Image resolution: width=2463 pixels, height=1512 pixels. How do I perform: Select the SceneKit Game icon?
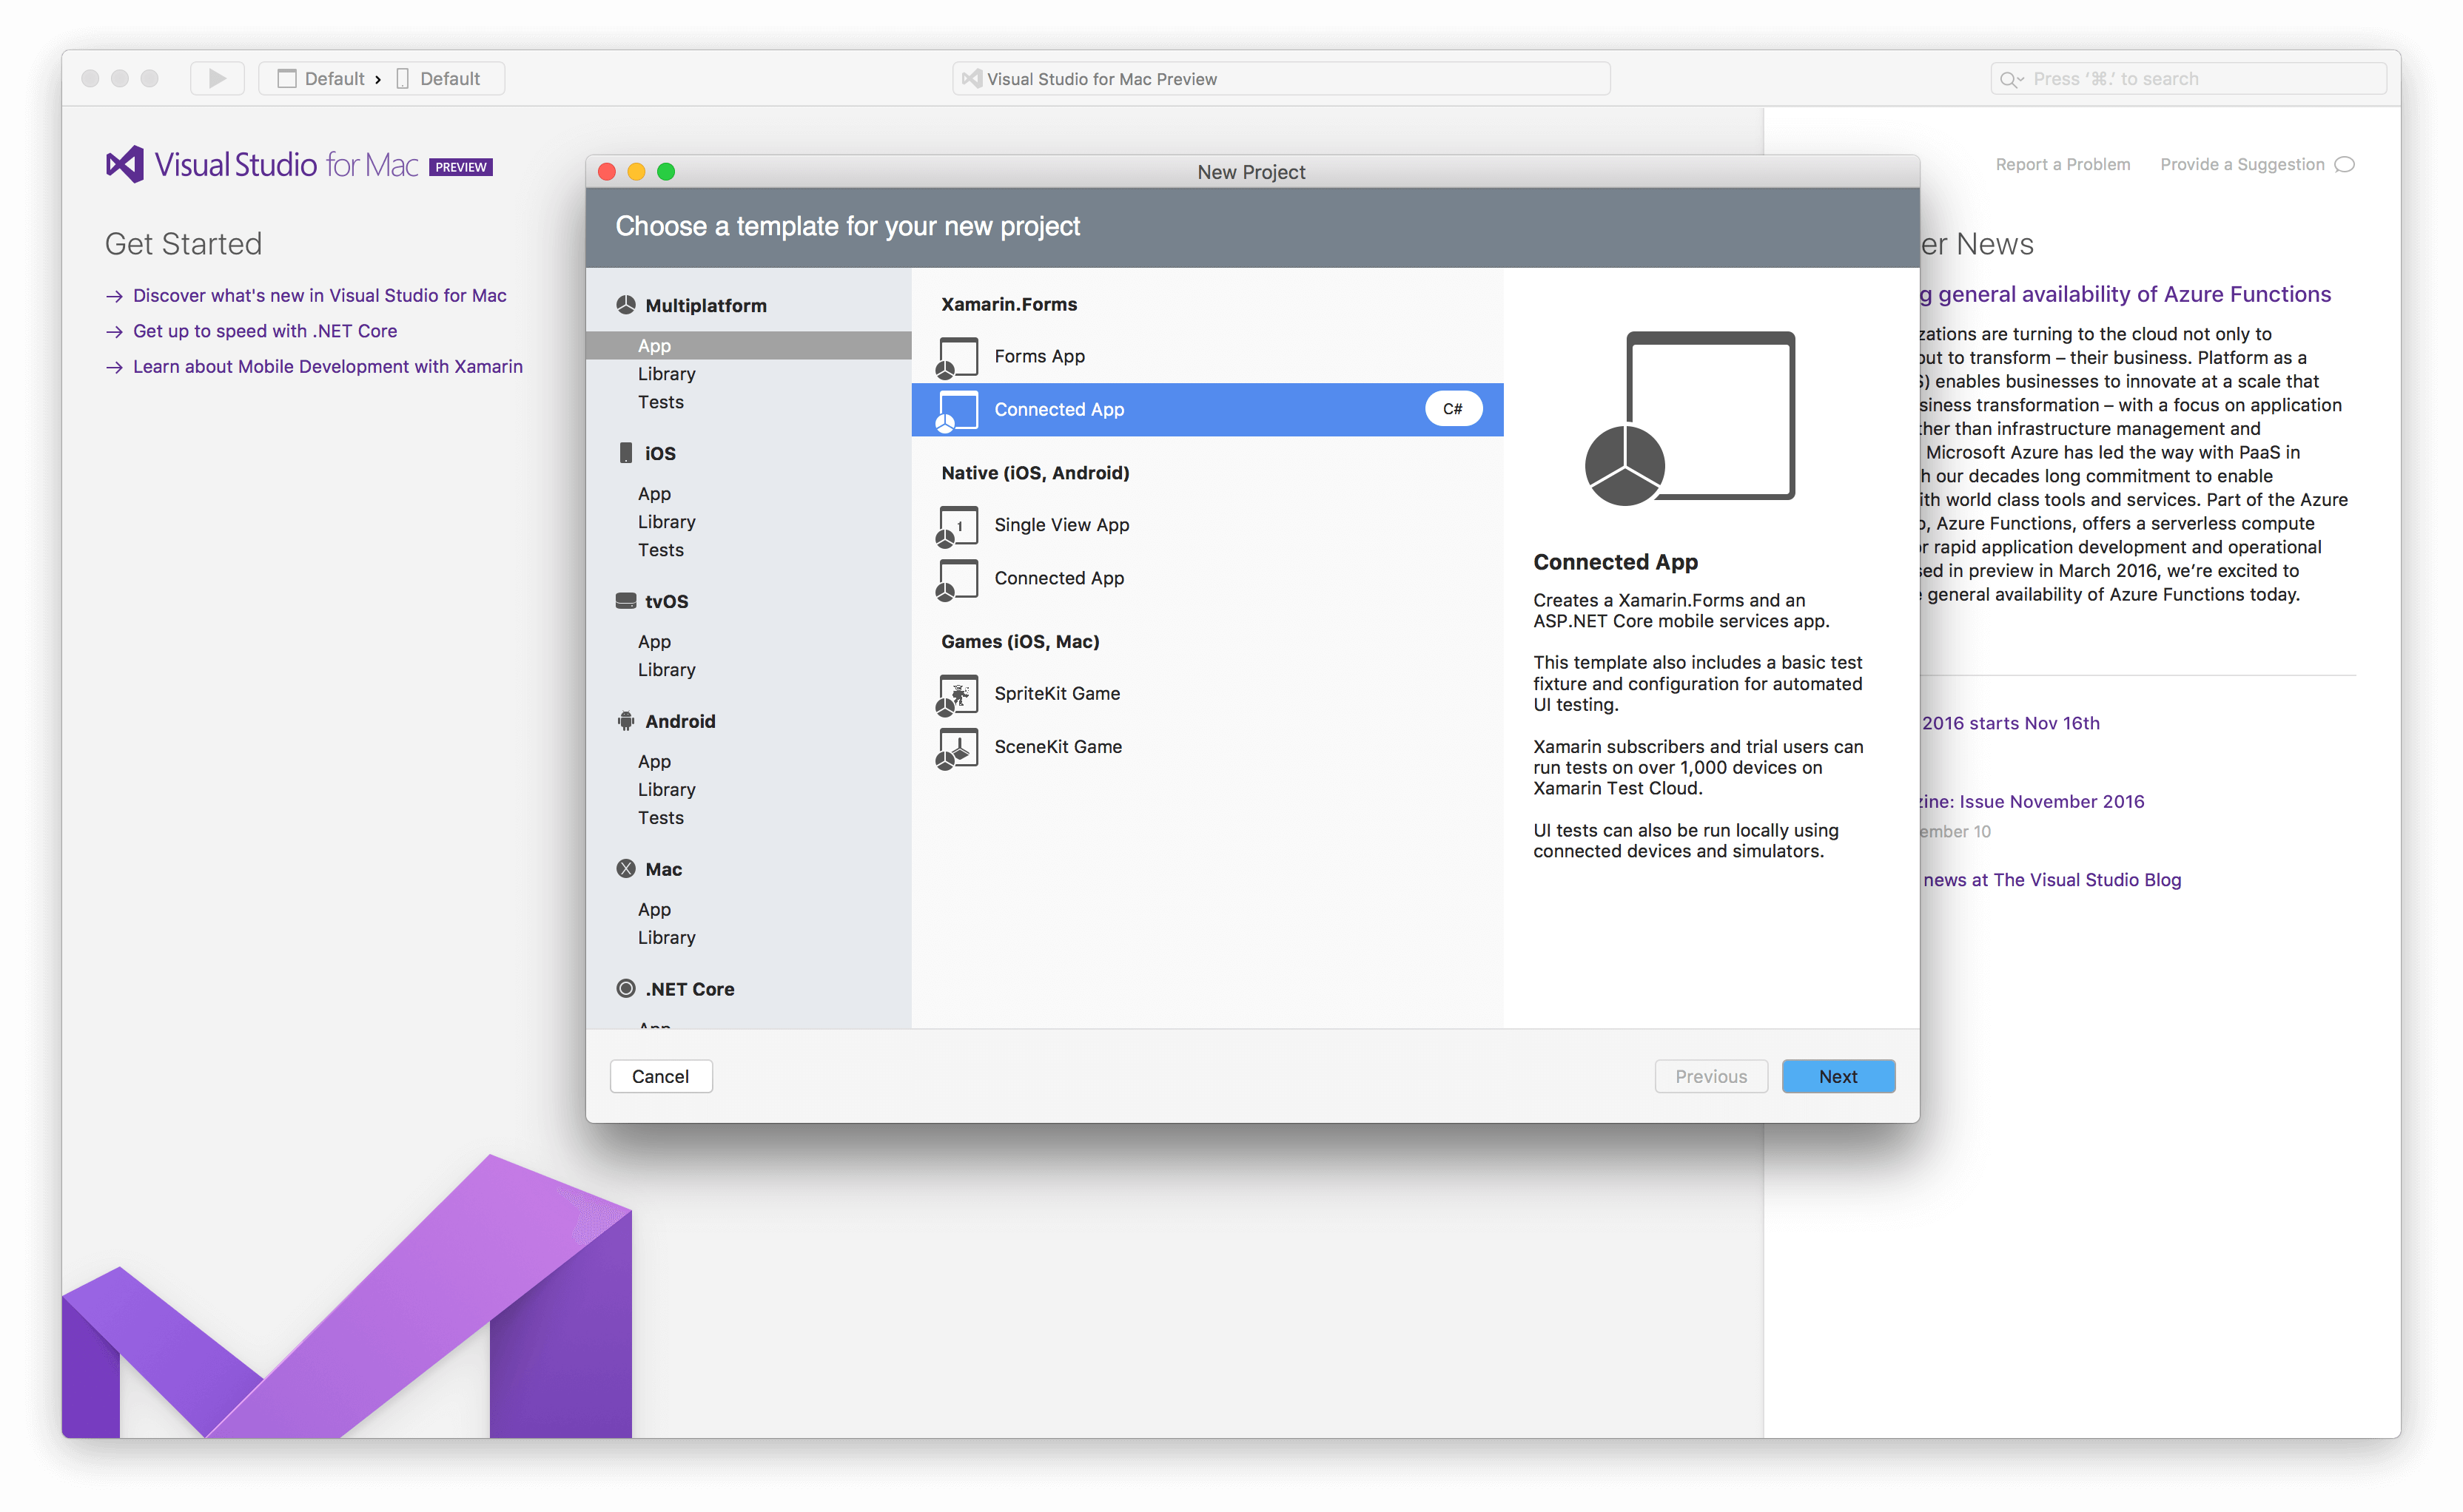coord(955,747)
